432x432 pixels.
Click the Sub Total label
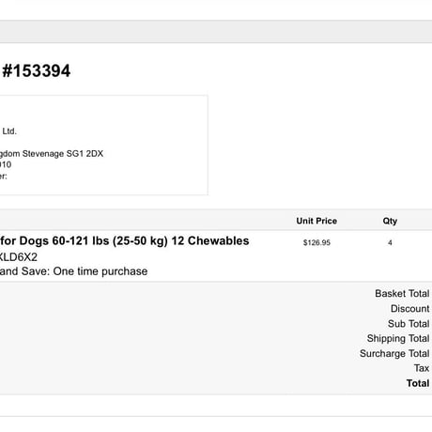point(409,323)
